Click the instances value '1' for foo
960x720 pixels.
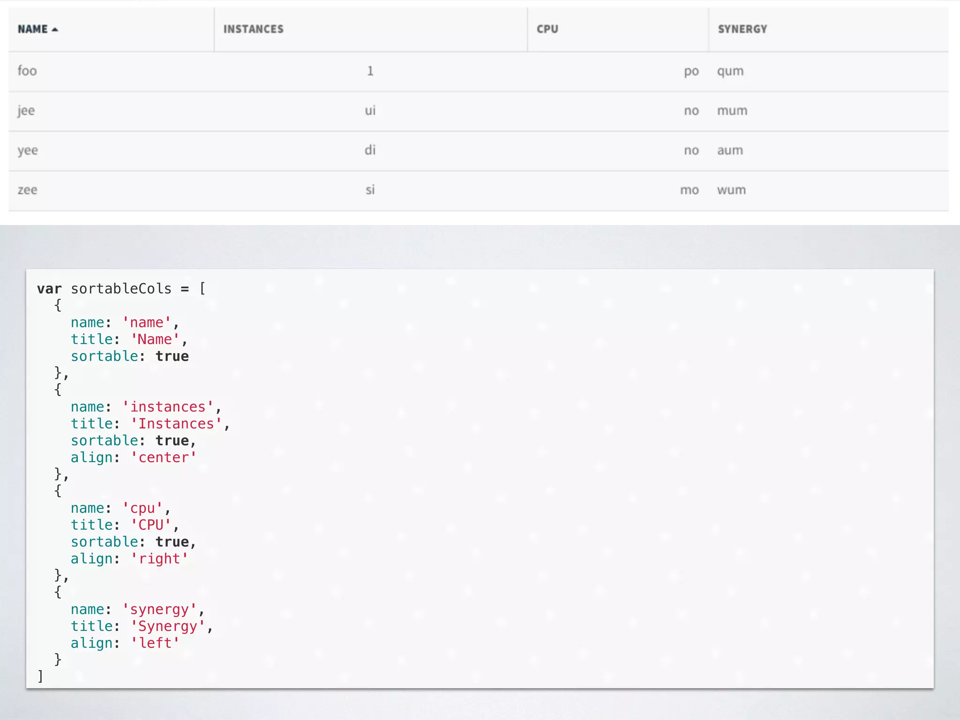click(370, 71)
